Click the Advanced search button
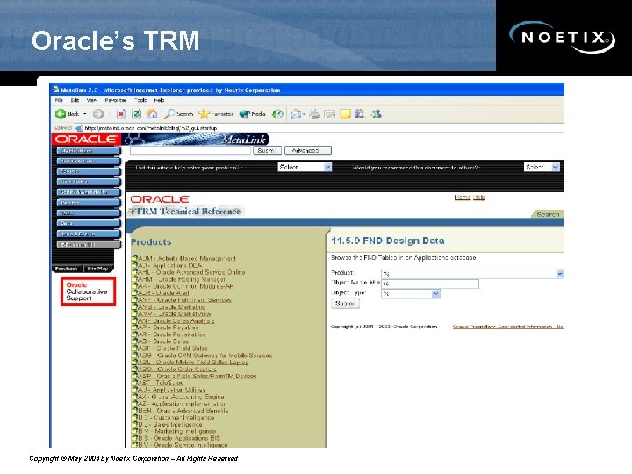The height and width of the screenshot is (474, 632). pyautogui.click(x=308, y=150)
